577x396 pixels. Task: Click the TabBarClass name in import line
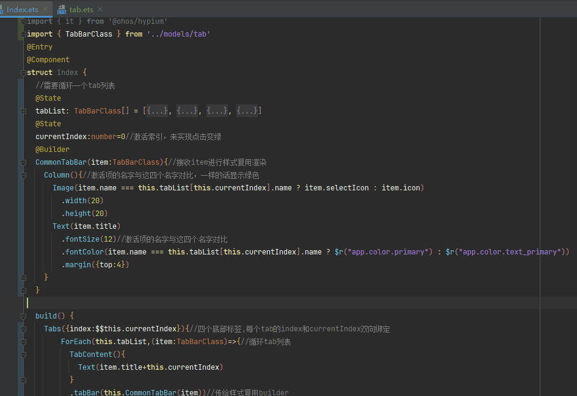[89, 34]
